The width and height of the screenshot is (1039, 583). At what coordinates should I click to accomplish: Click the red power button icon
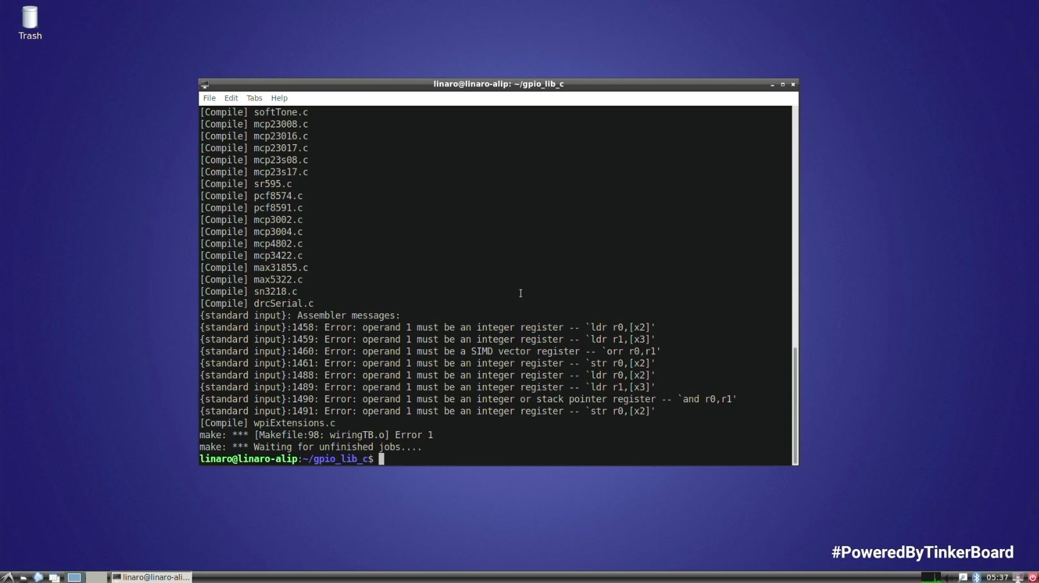pos(1032,577)
